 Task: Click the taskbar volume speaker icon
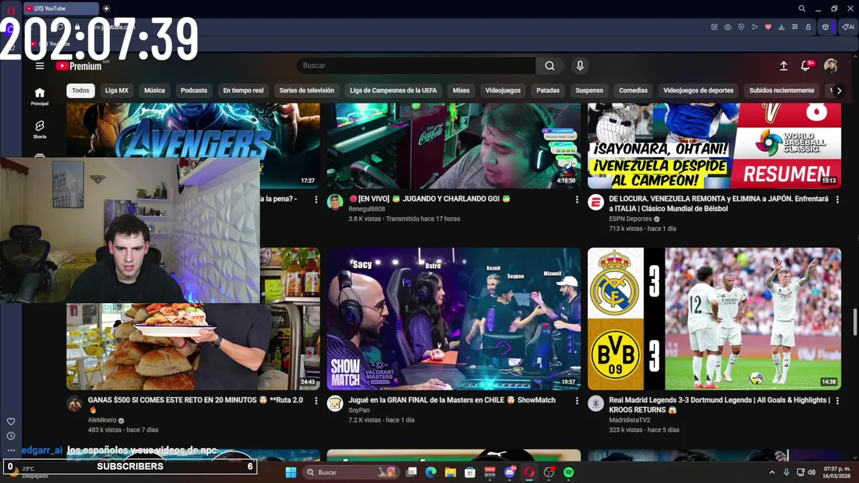pyautogui.click(x=813, y=472)
